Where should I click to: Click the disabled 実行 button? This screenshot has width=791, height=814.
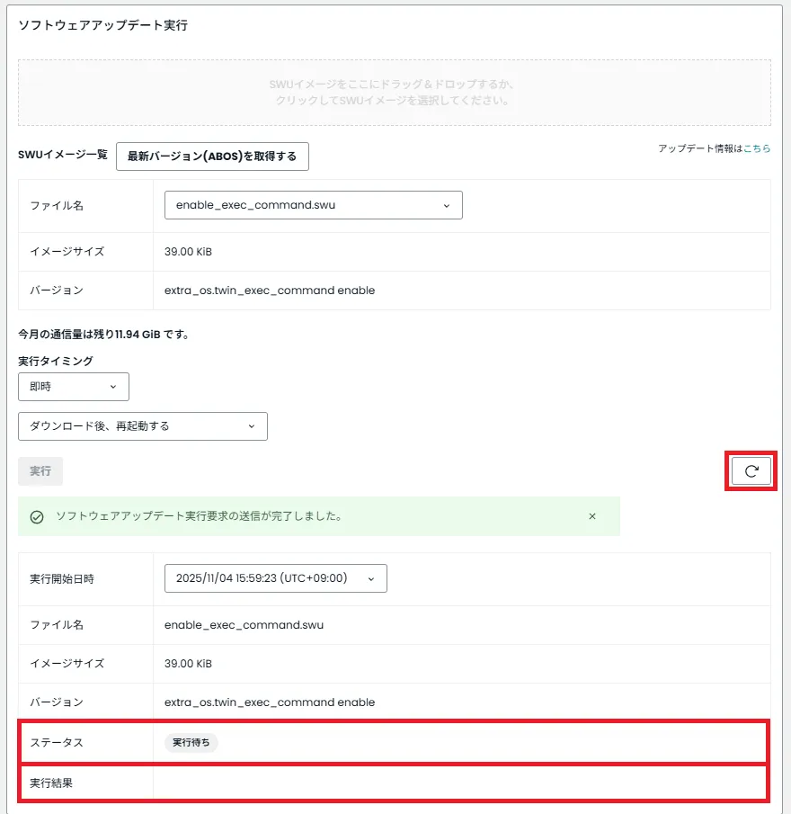point(40,470)
